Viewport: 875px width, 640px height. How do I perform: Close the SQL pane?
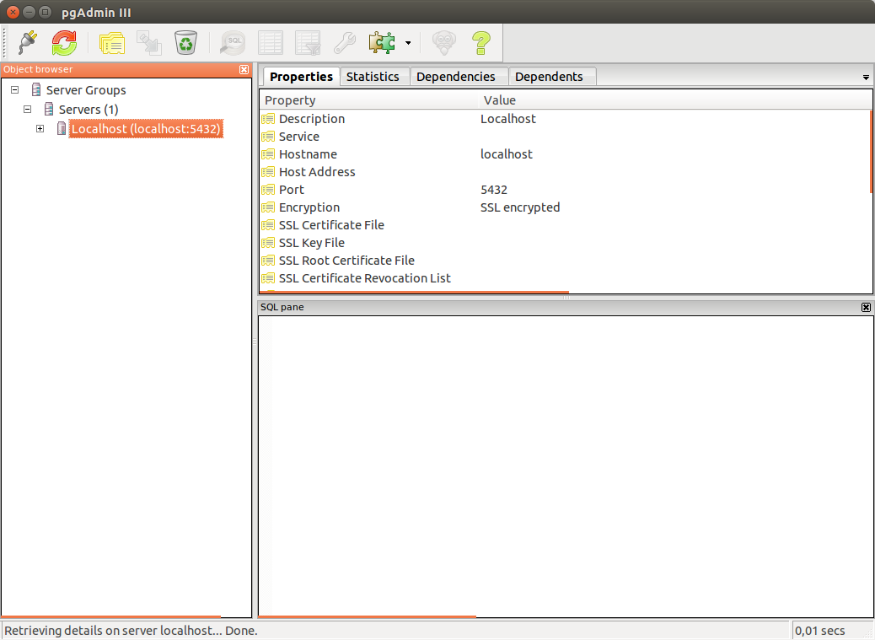tap(866, 308)
